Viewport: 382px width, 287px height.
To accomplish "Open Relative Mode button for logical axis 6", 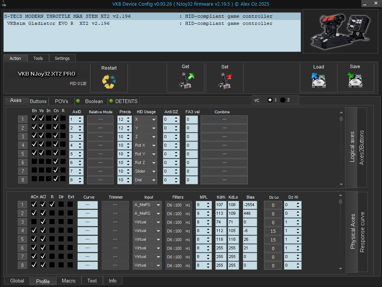I will click(100, 163).
